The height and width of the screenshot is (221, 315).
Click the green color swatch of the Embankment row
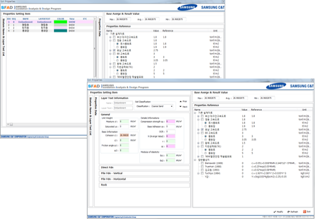pos(61,22)
